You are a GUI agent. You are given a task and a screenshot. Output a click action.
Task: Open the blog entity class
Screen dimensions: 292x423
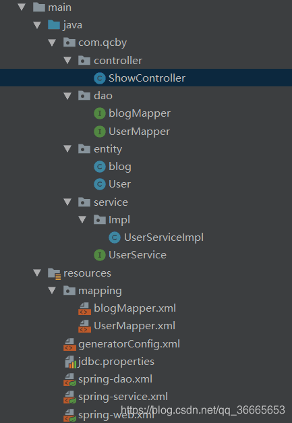tap(120, 167)
